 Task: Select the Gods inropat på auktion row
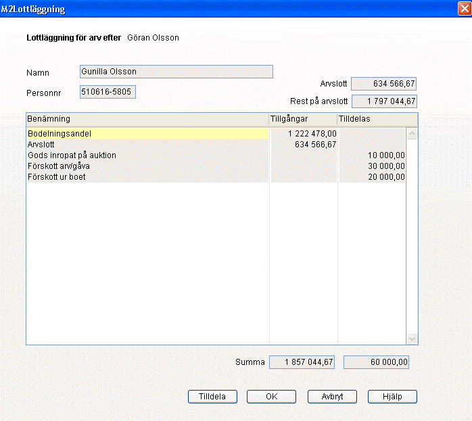(147, 155)
